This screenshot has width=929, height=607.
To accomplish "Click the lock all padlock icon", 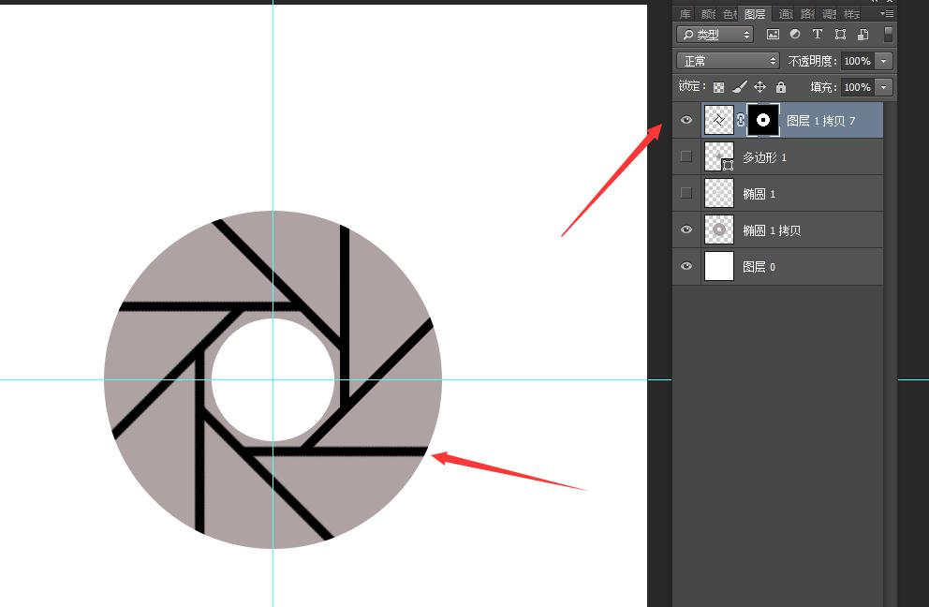I will coord(781,87).
